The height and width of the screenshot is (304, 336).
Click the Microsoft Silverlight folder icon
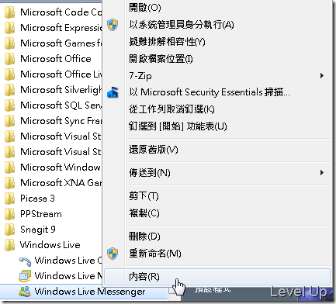[9, 90]
